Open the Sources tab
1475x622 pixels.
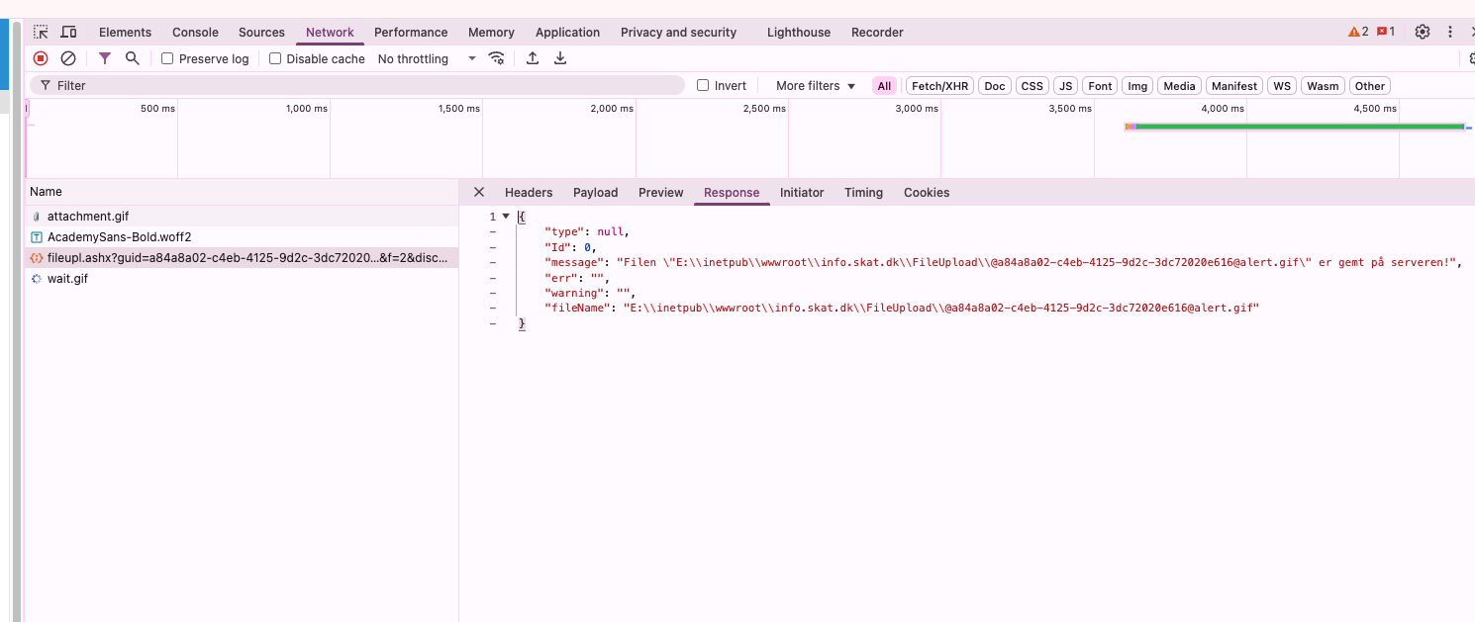261,32
